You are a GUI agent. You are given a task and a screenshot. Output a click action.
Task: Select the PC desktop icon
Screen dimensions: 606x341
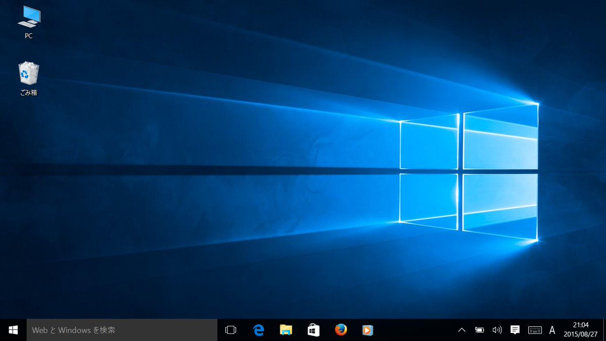(x=29, y=23)
